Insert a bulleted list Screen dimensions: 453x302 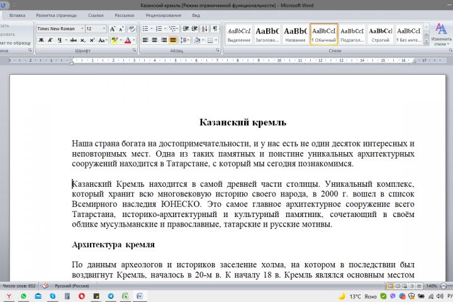click(145, 28)
